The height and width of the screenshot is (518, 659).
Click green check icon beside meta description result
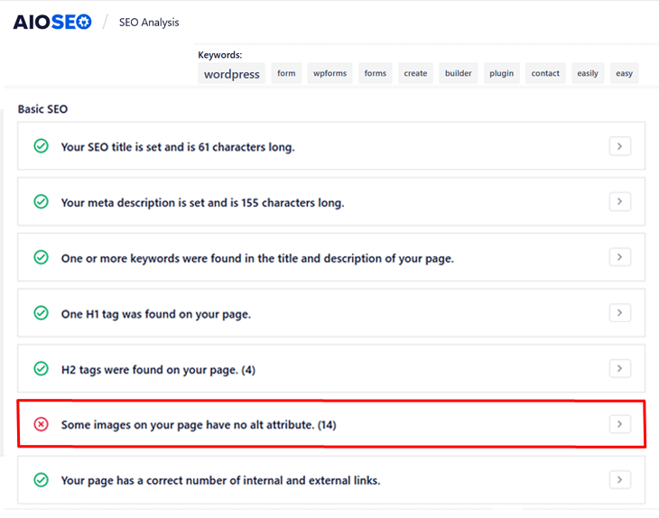42,201
